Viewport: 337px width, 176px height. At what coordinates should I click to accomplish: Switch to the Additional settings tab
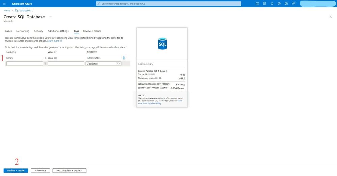(x=58, y=31)
